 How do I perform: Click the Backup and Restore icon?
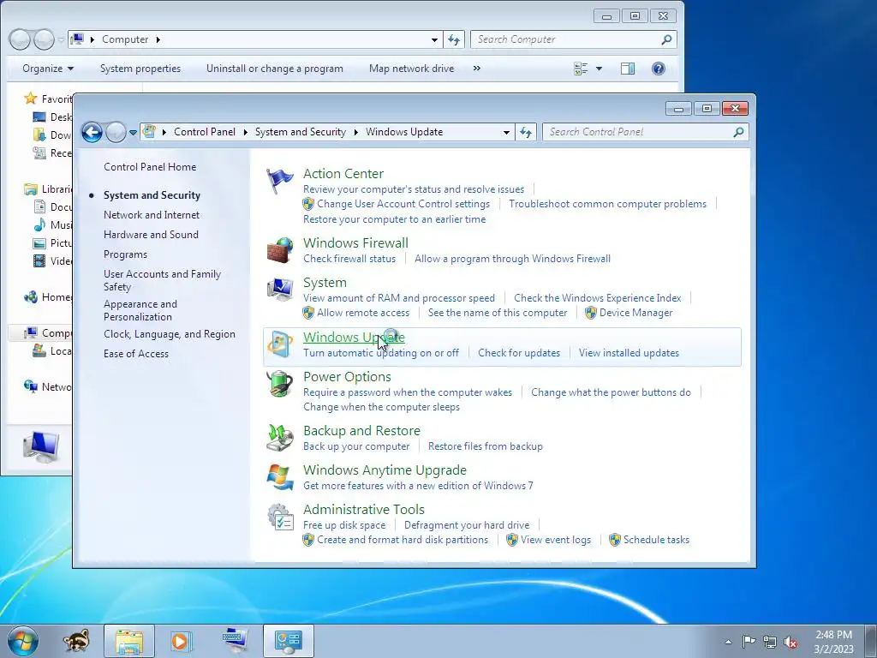click(280, 438)
